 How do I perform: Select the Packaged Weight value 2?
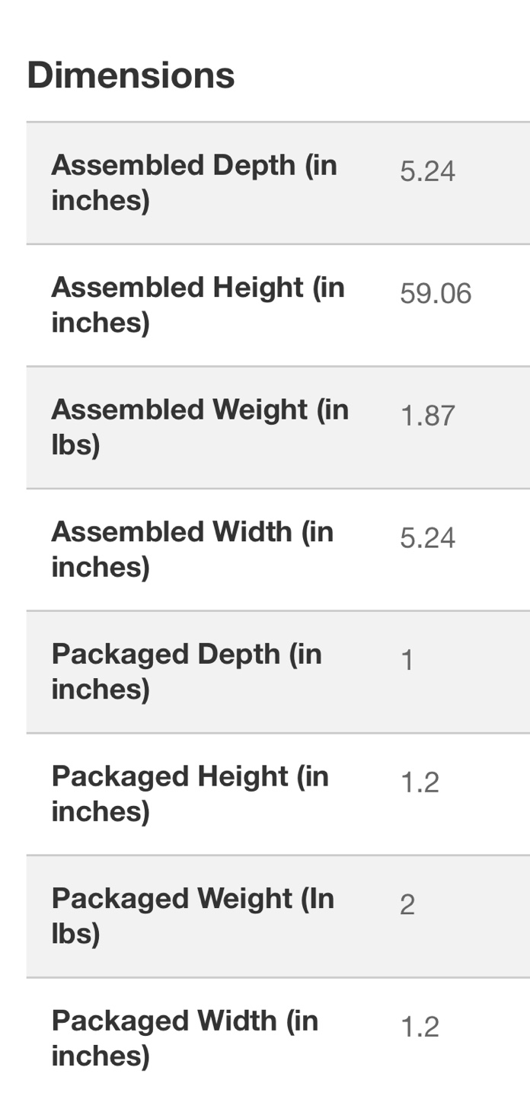pos(407,905)
